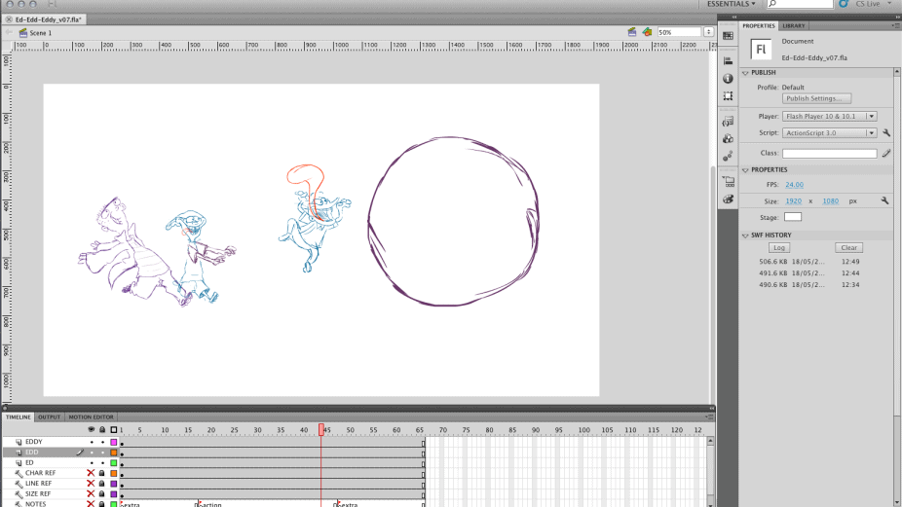
Task: Show the hidden LINE REF layer
Action: click(92, 484)
